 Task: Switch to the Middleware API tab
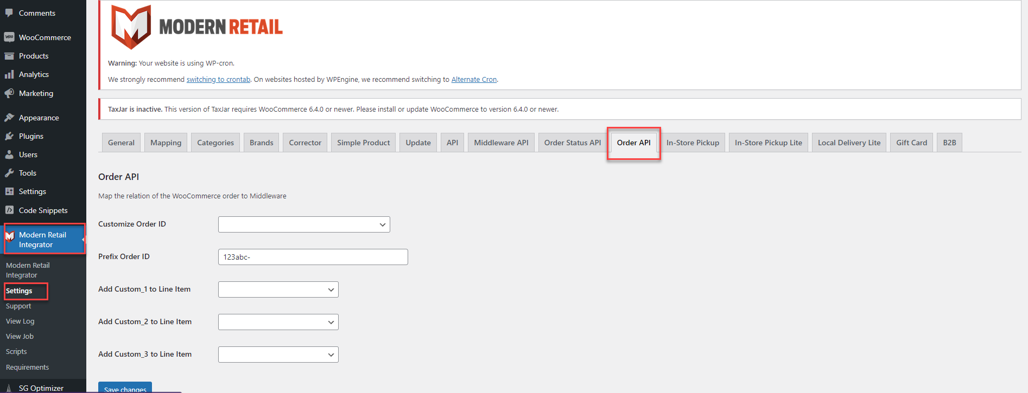point(502,143)
